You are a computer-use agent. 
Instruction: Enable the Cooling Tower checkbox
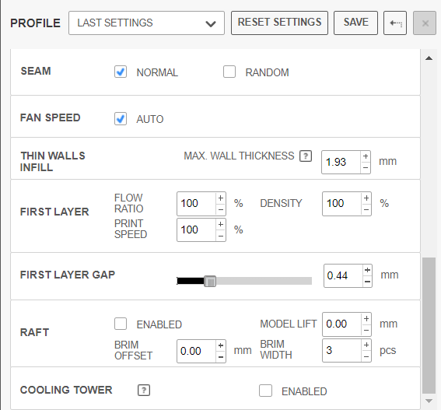point(265,391)
